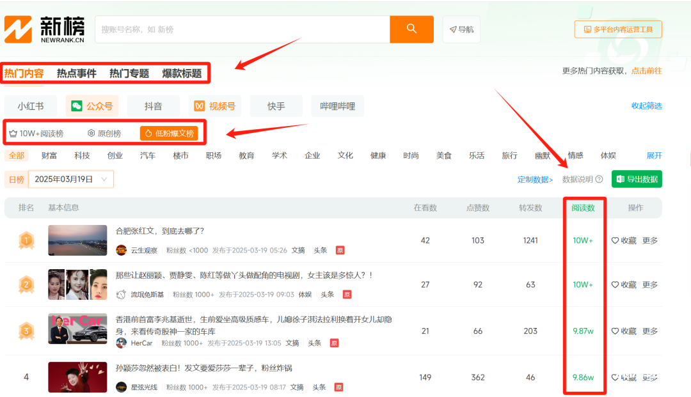This screenshot has height=397, width=691.
Task: Click the 云生观察 account avatar
Action: pyautogui.click(x=121, y=250)
